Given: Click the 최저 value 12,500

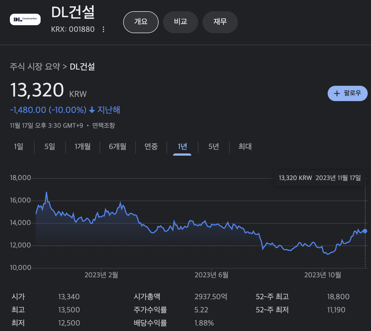Looking at the screenshot, I should (69, 323).
